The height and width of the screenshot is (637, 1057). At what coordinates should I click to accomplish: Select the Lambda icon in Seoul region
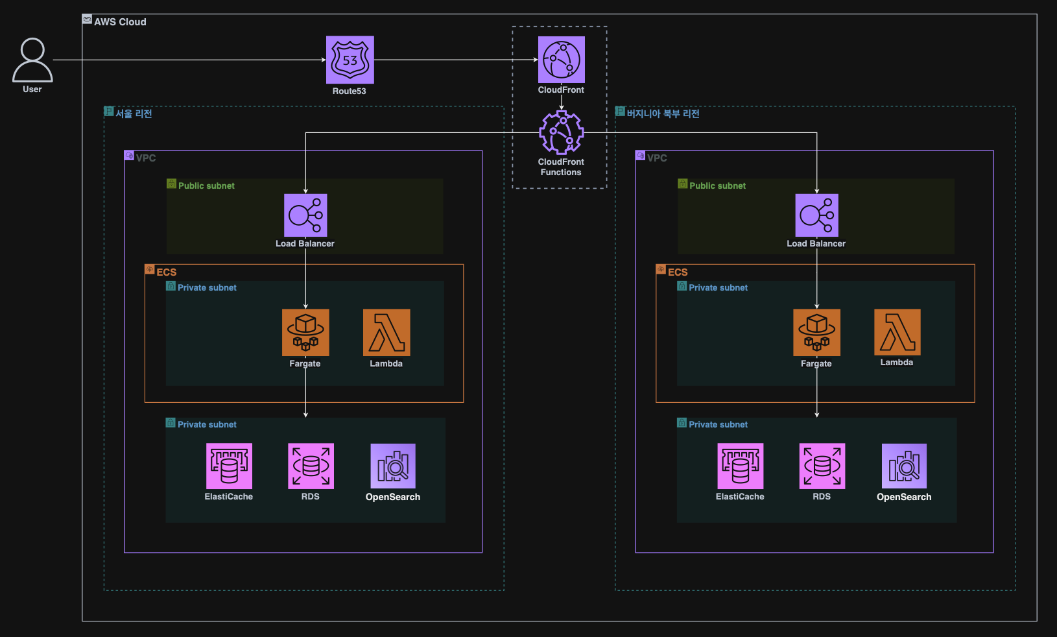click(x=386, y=332)
